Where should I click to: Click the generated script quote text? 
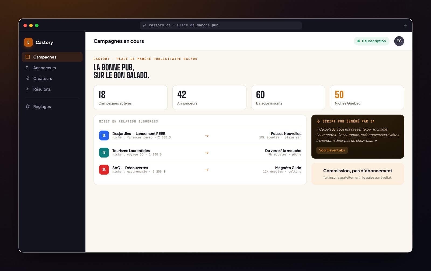tap(357, 135)
